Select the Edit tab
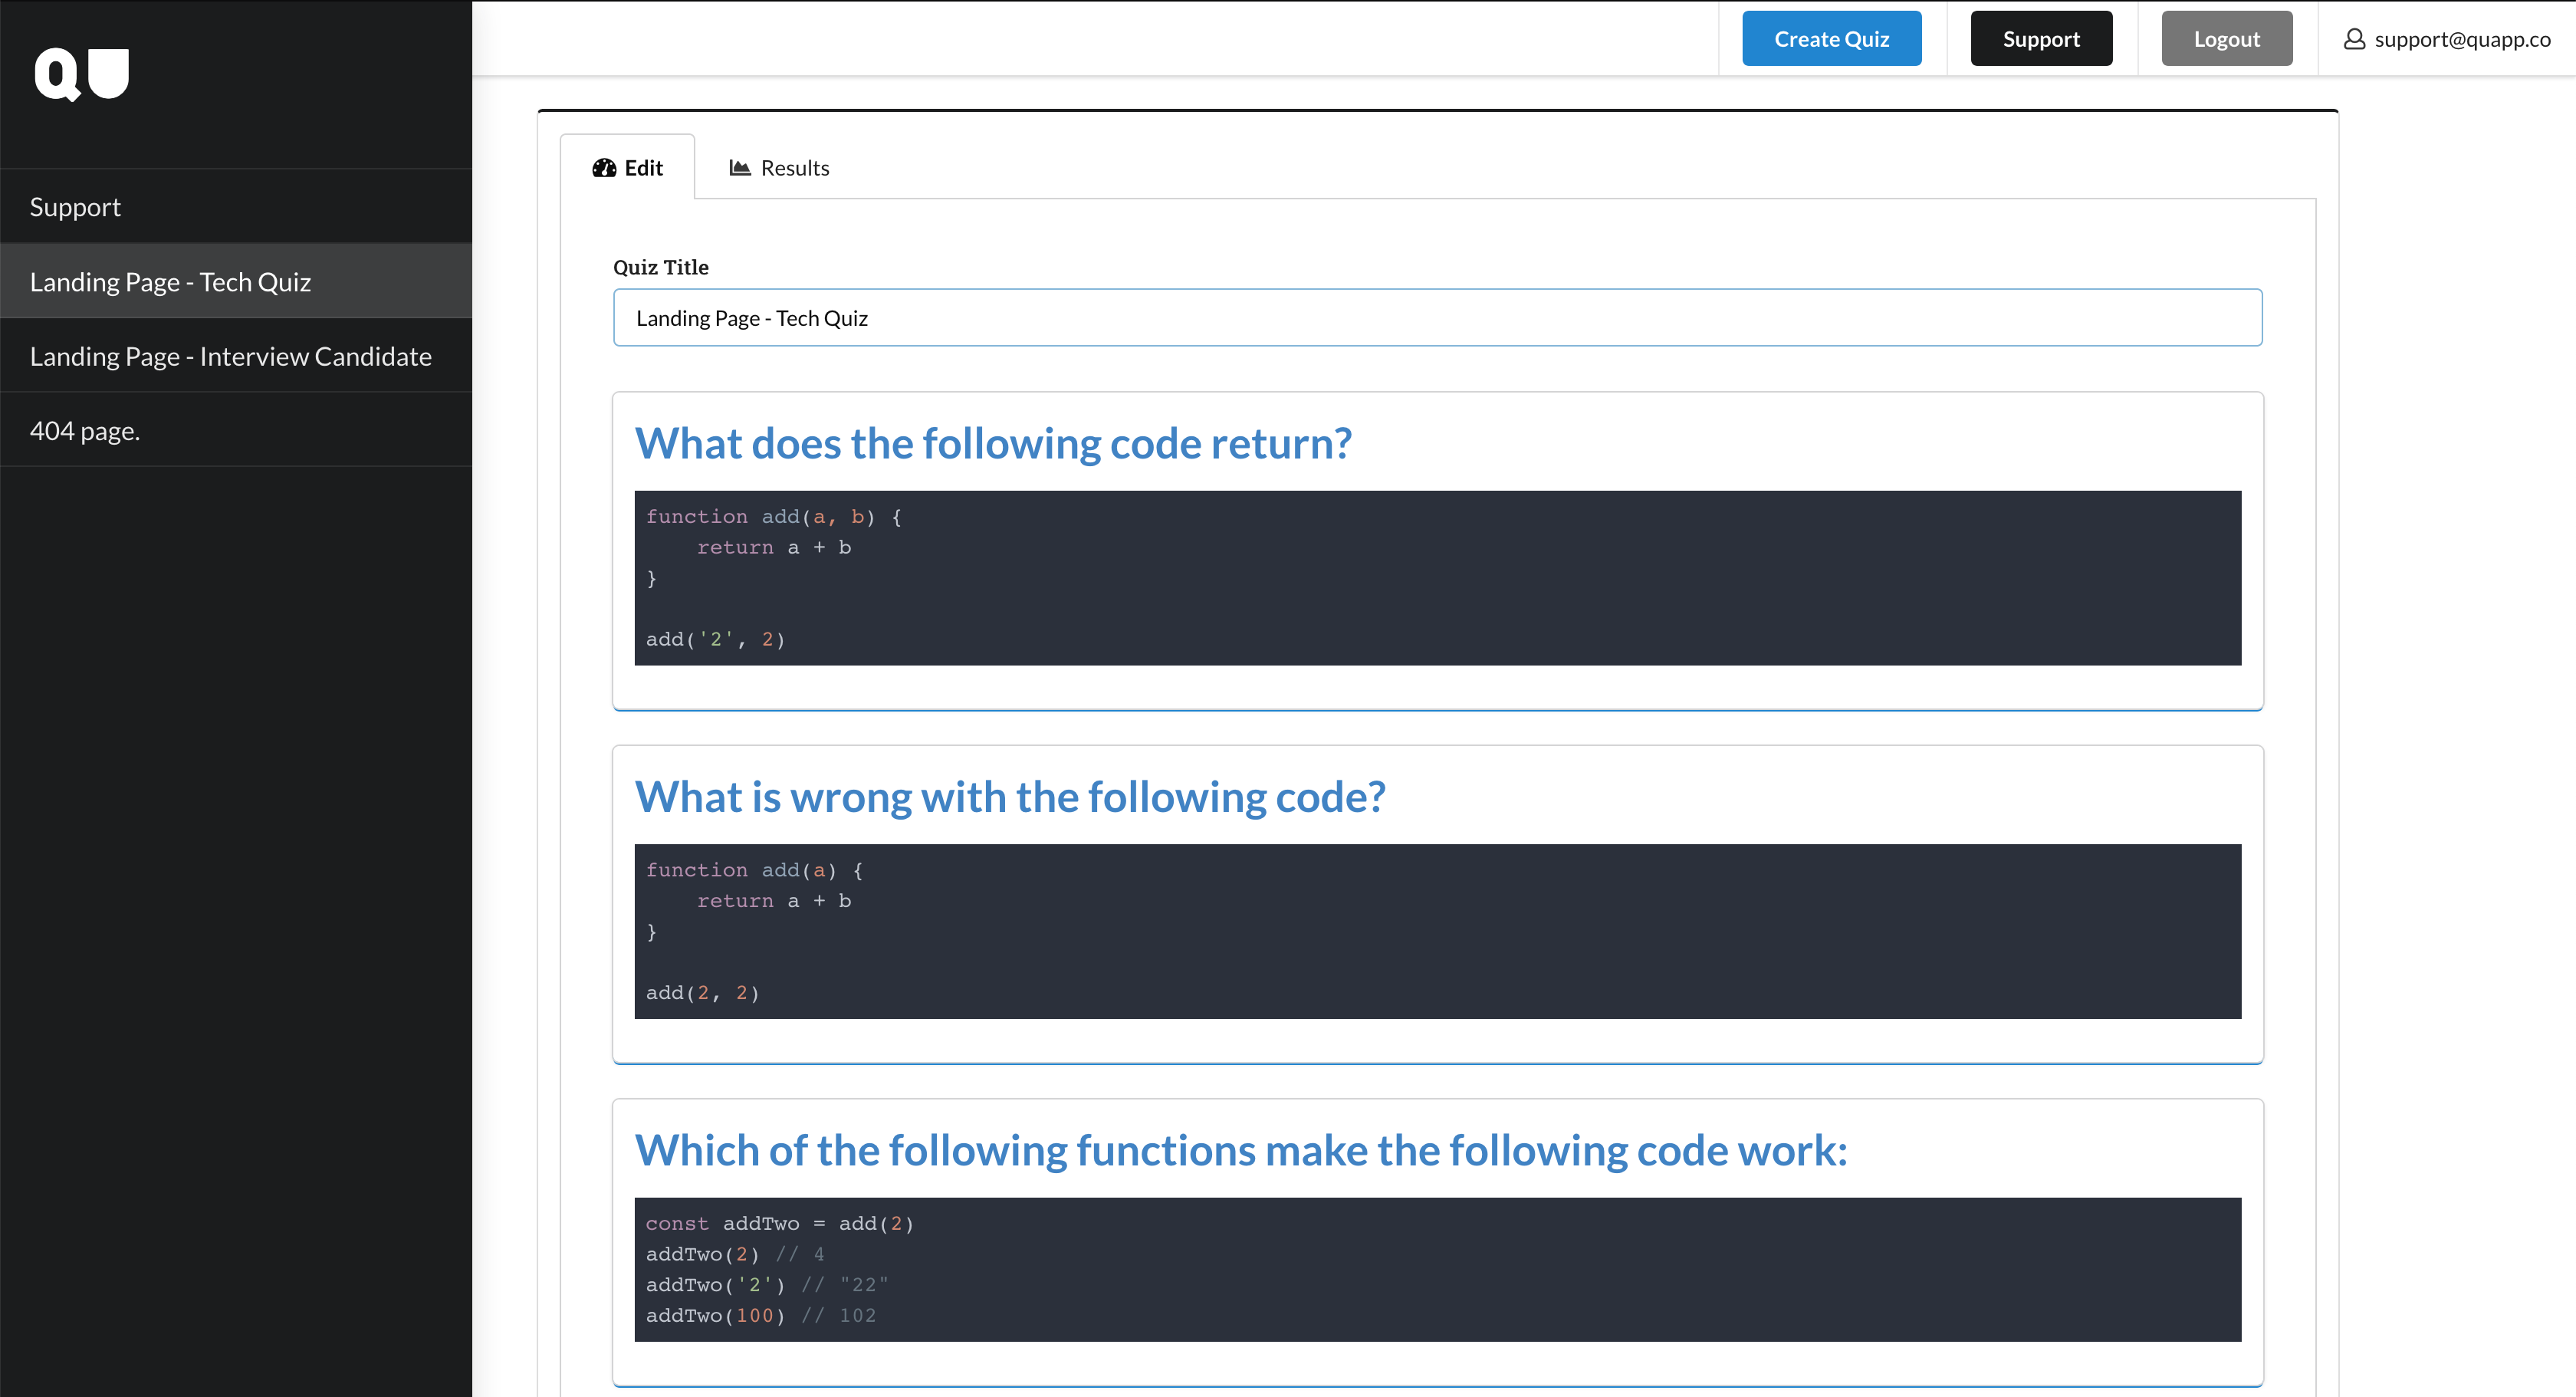2576x1397 pixels. (x=628, y=168)
